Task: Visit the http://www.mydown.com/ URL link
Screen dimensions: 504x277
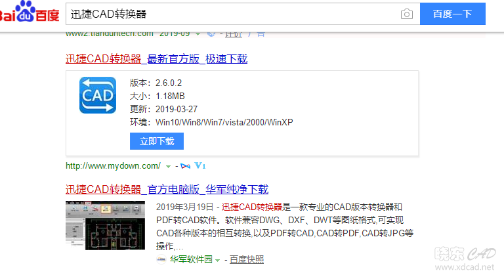Action: [x=113, y=165]
